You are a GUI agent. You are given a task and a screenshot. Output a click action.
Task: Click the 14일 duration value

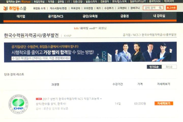pyautogui.click(x=118, y=104)
